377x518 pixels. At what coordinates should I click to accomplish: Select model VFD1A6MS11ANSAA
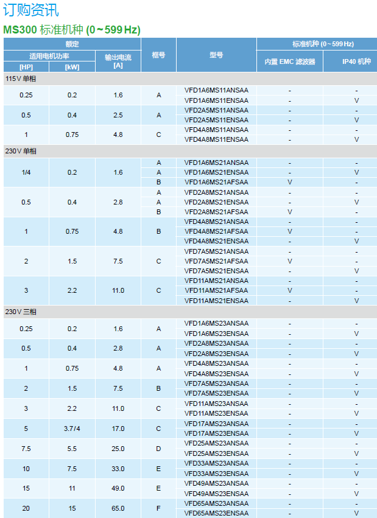point(216,90)
